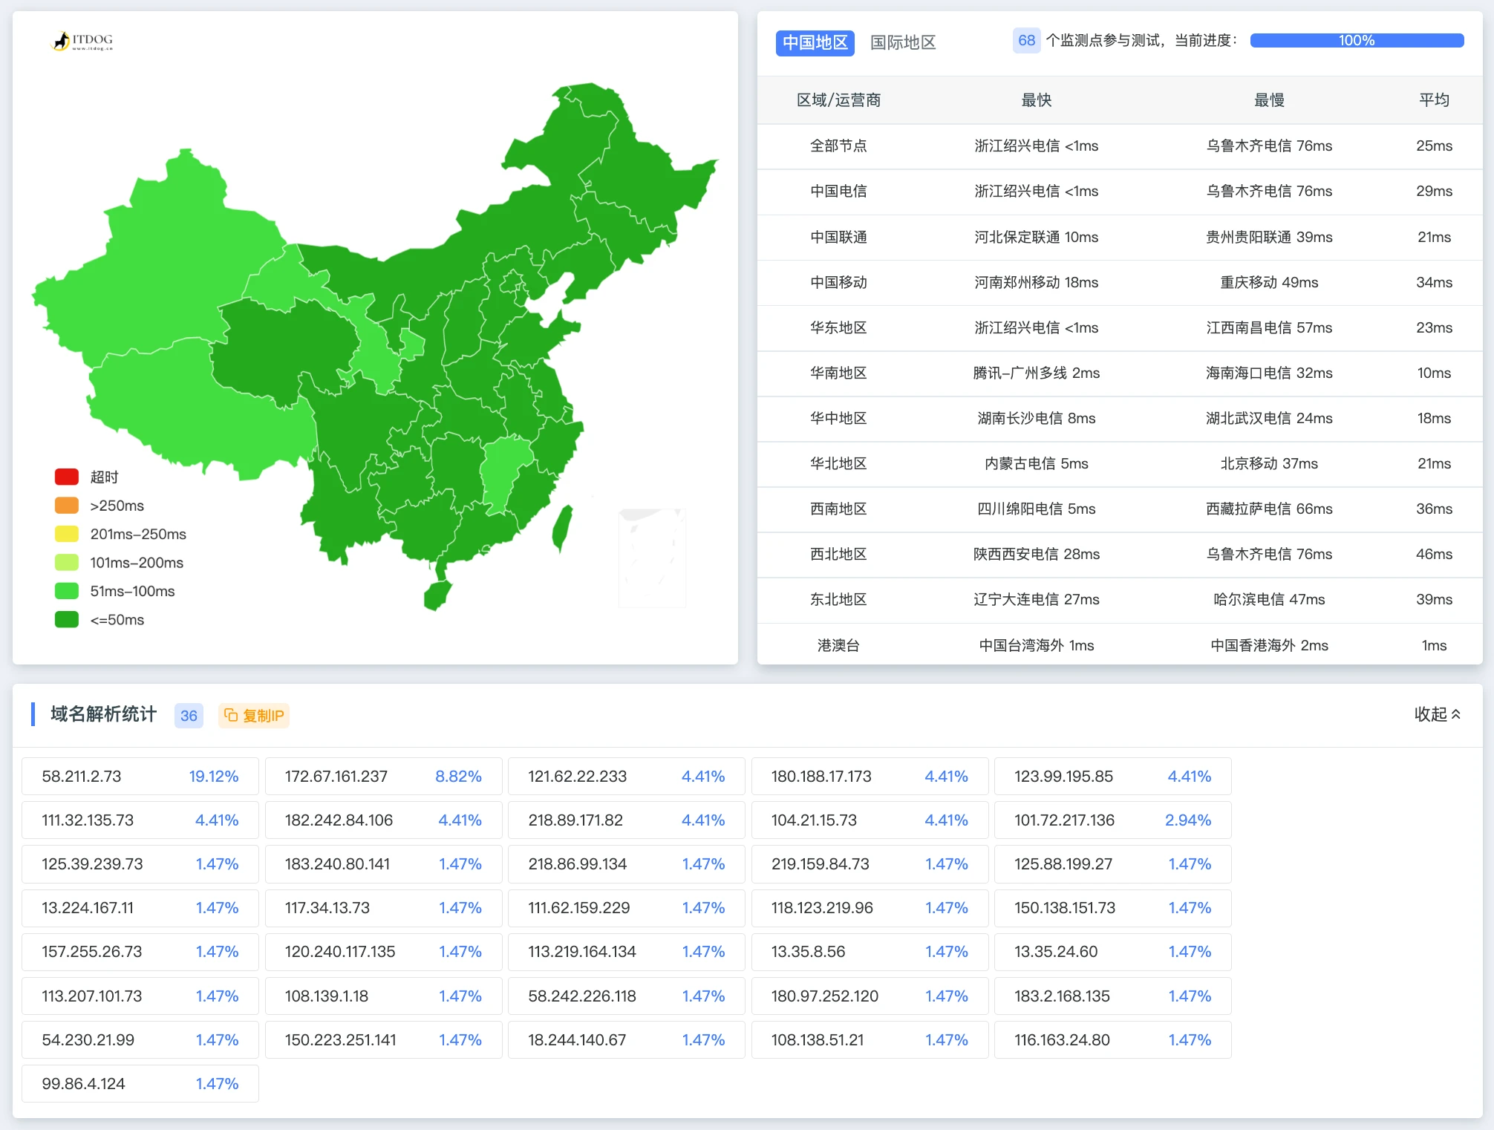Click the 68 monitoring points badge
This screenshot has width=1494, height=1130.
[x=1026, y=41]
